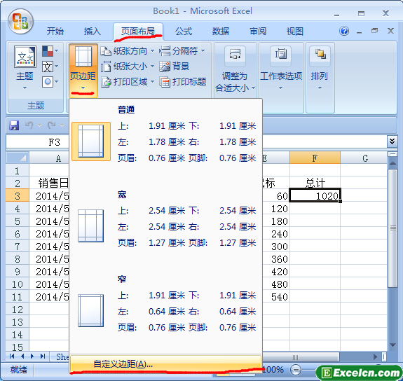Click vertical scrollbar up arrow

click(x=392, y=163)
